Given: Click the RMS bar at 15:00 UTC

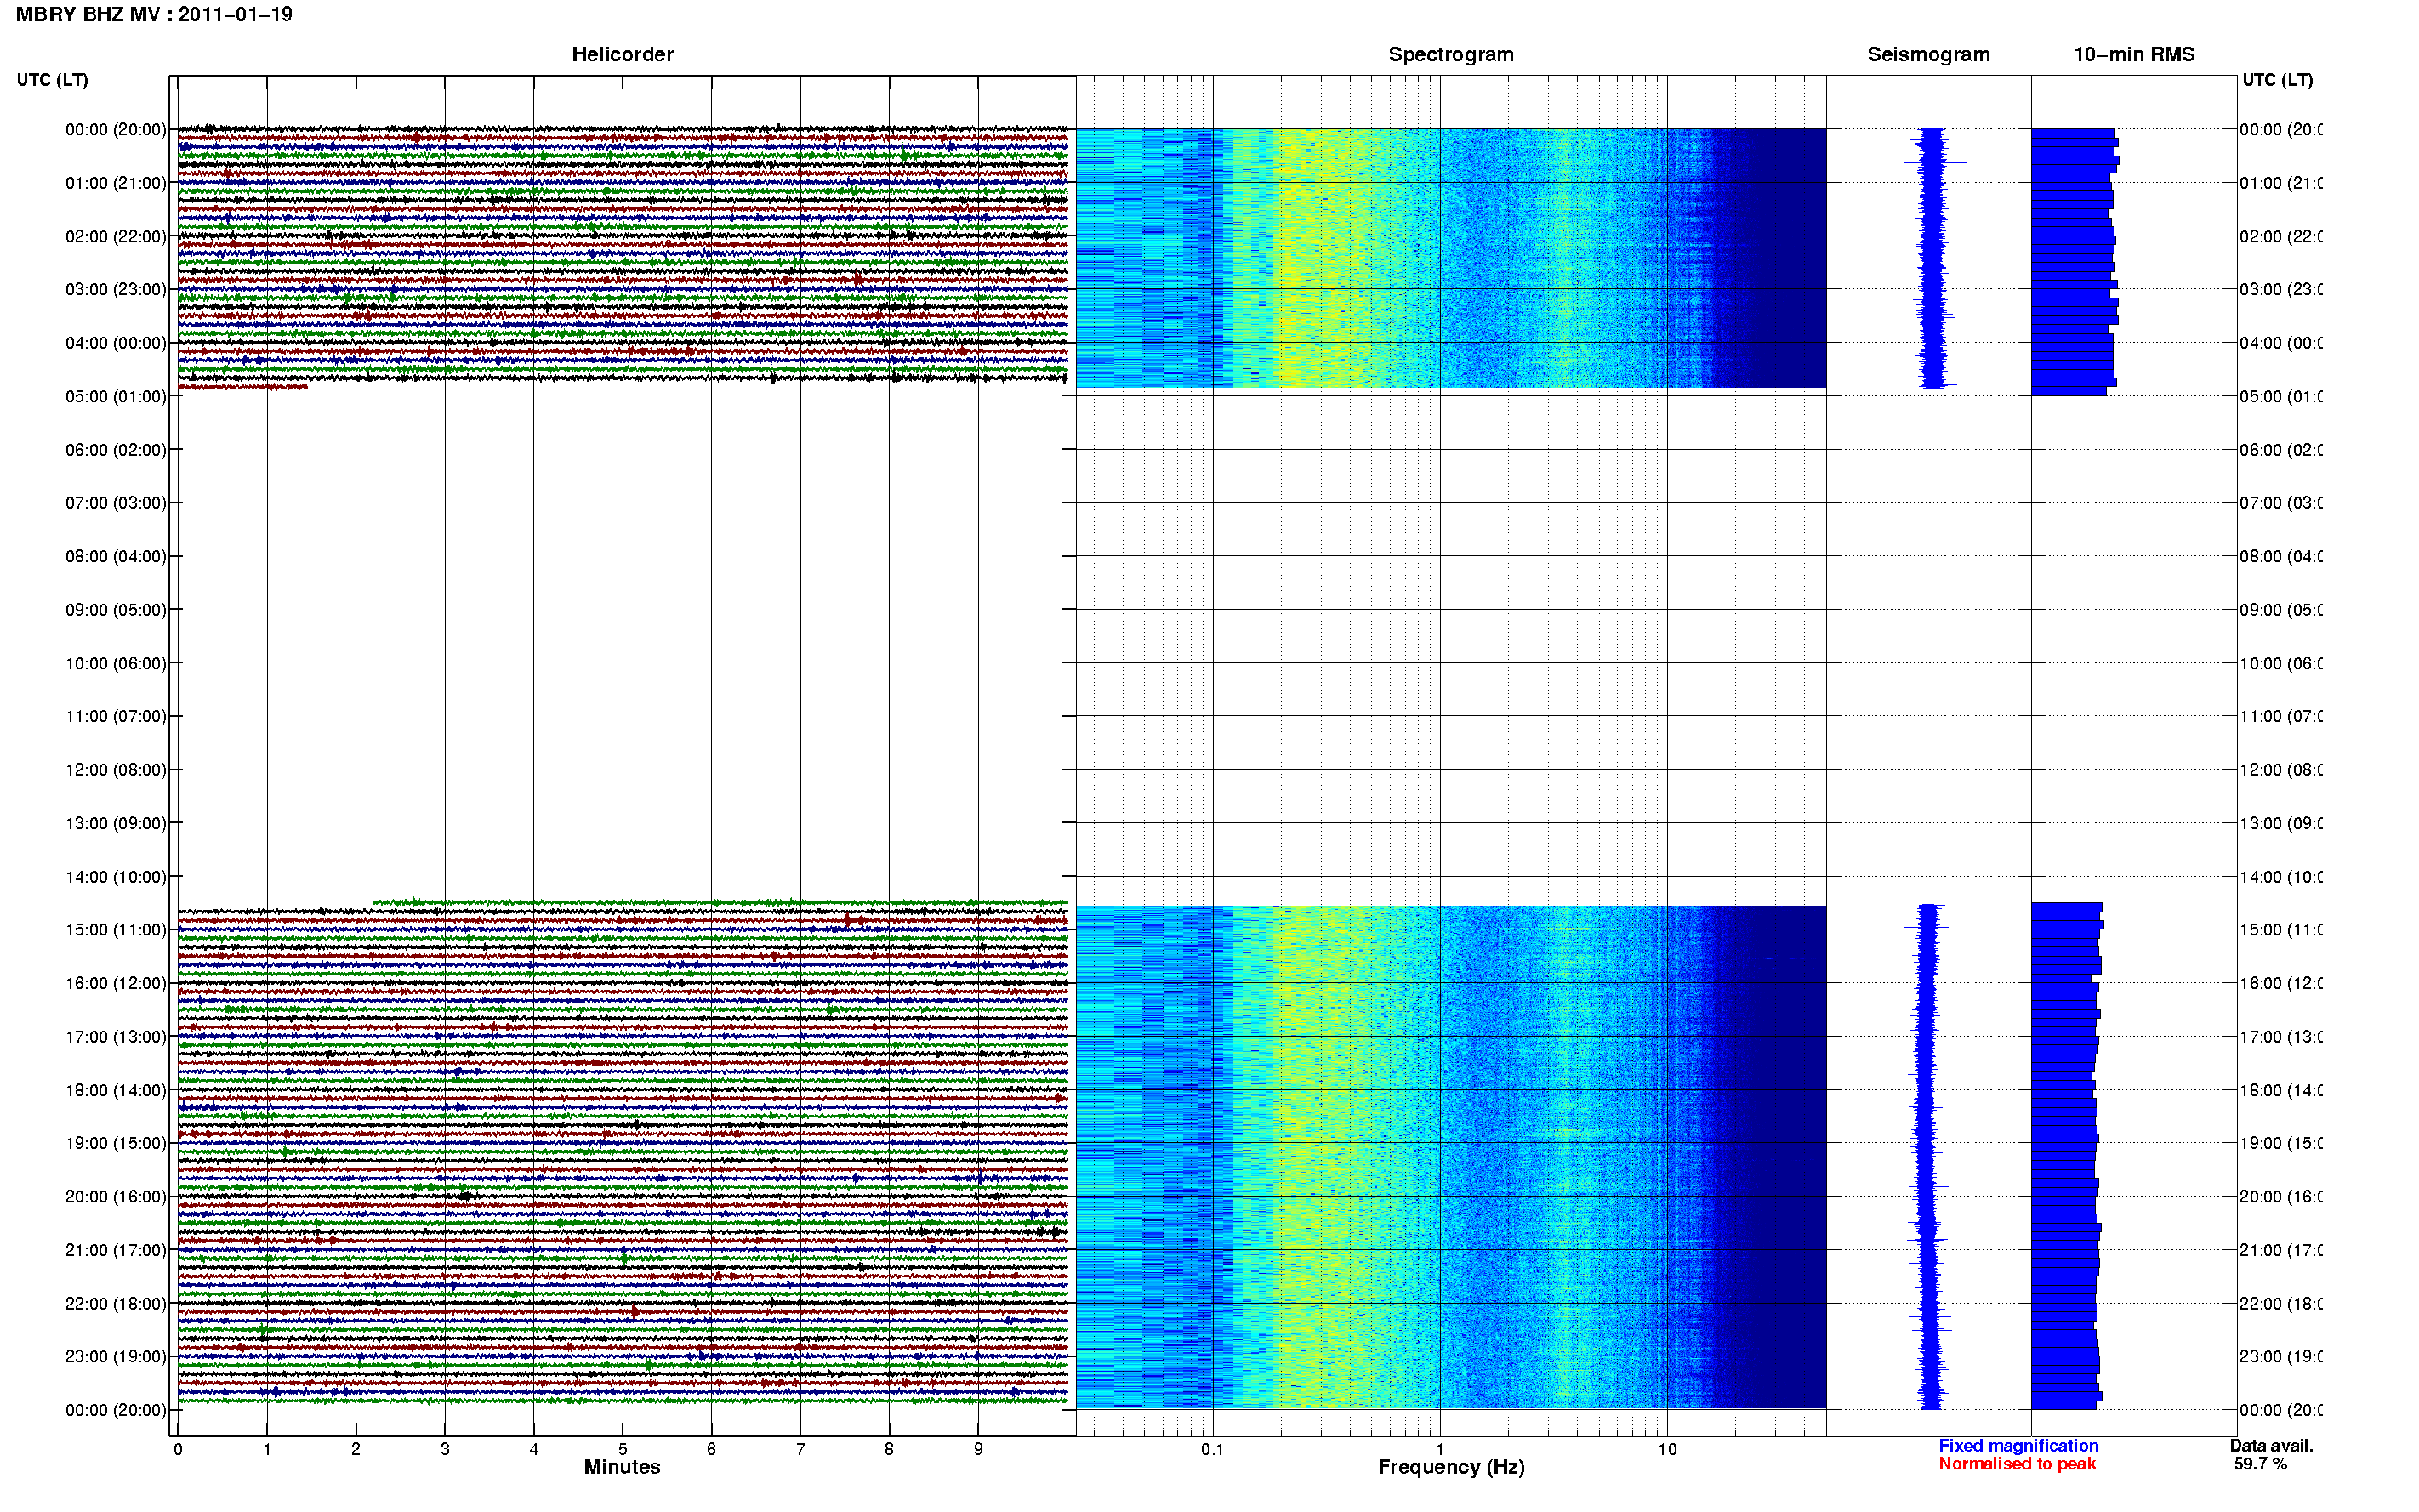Looking at the screenshot, I should click(2067, 925).
